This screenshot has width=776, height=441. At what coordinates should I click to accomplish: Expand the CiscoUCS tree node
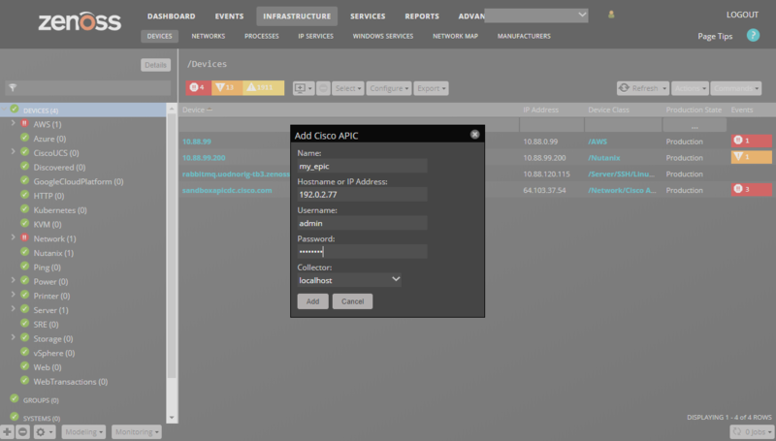[x=14, y=152]
